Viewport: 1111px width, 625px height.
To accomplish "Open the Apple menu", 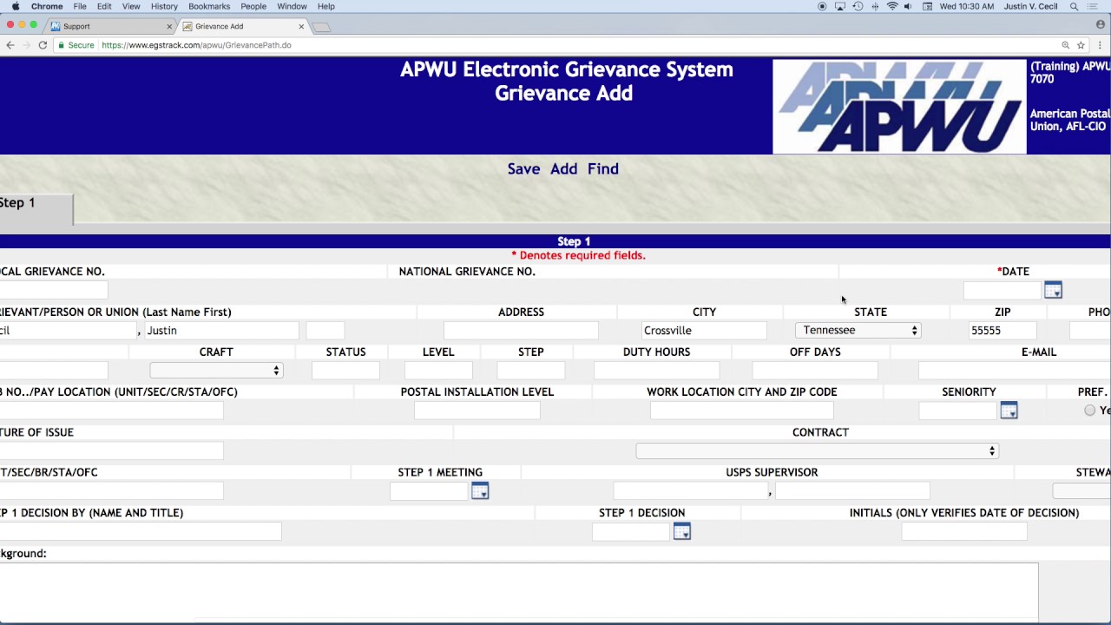I will (15, 6).
